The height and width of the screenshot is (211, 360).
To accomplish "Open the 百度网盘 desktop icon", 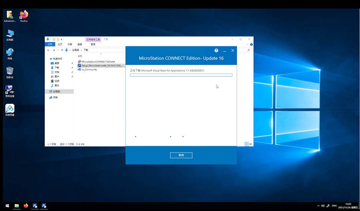I will [x=10, y=110].
